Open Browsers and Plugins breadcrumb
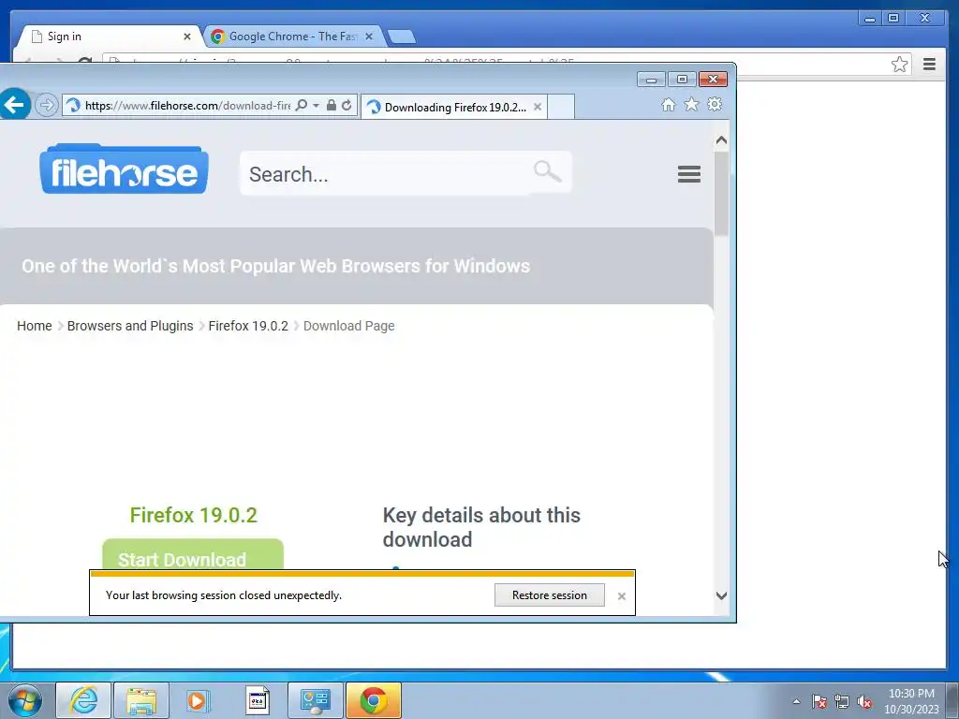959x719 pixels. pos(130,326)
